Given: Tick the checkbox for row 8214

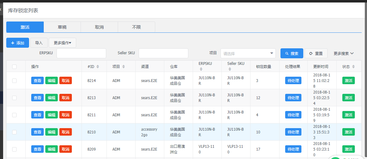Looking at the screenshot, I should 14,80.
